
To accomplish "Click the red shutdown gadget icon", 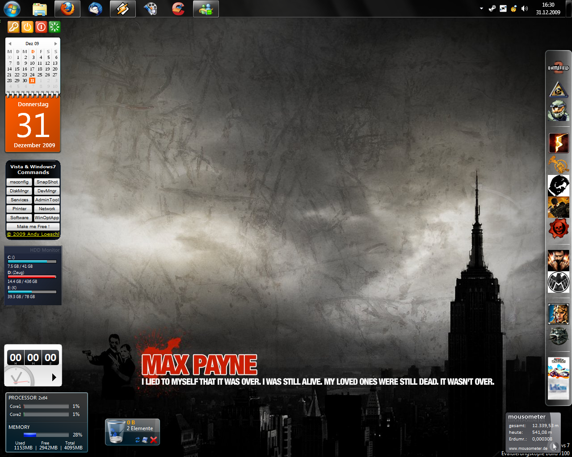I will (41, 27).
